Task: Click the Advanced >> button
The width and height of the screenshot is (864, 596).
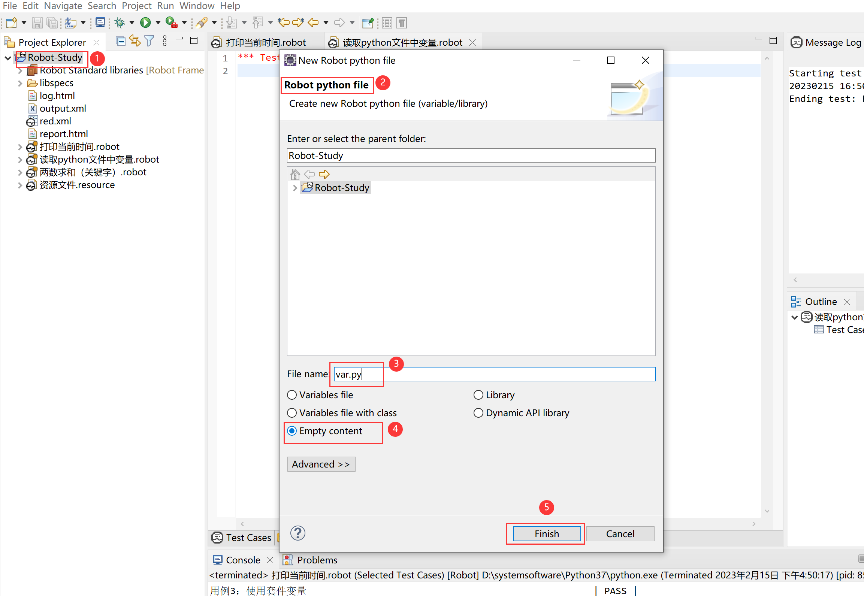Action: click(x=321, y=464)
